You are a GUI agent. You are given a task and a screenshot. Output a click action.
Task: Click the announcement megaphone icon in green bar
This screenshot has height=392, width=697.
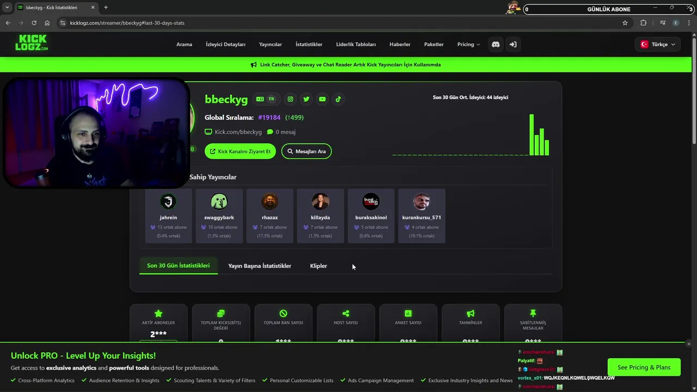[254, 65]
